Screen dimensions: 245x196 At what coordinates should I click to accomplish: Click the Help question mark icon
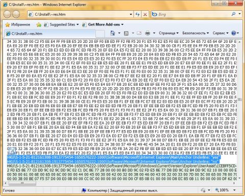[234, 33]
